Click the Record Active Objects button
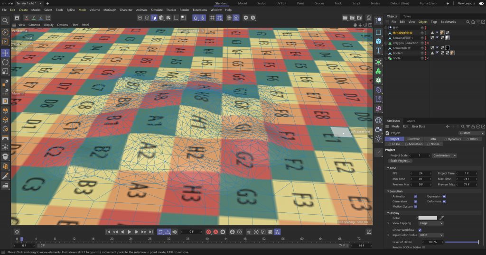 209,232
